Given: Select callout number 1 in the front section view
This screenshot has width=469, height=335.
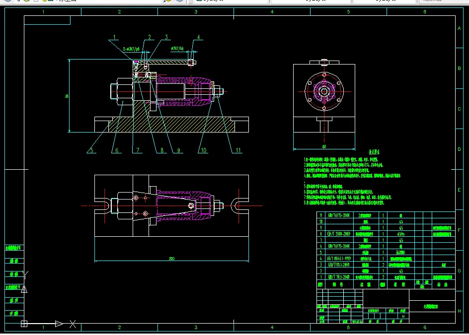Looking at the screenshot, I should tap(114, 37).
